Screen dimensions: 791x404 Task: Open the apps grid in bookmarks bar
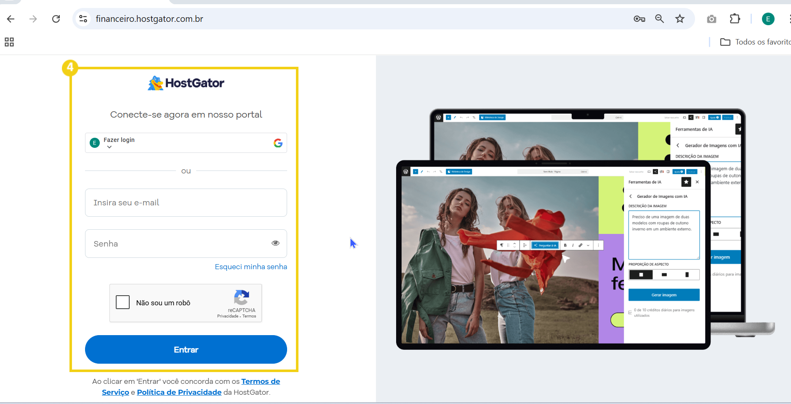coord(9,42)
